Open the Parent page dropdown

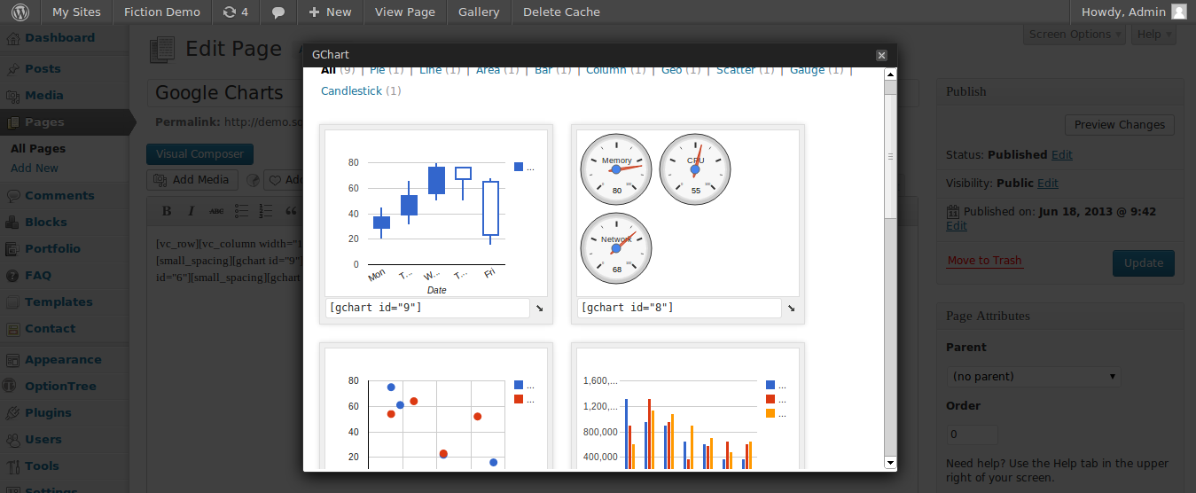point(1033,377)
